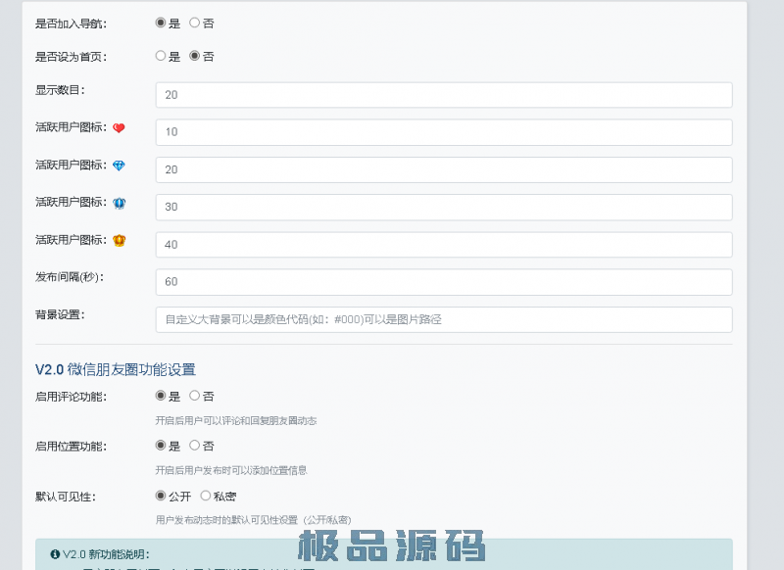Select 是 for 启用位置功能
This screenshot has width=784, height=570.
pyautogui.click(x=161, y=446)
